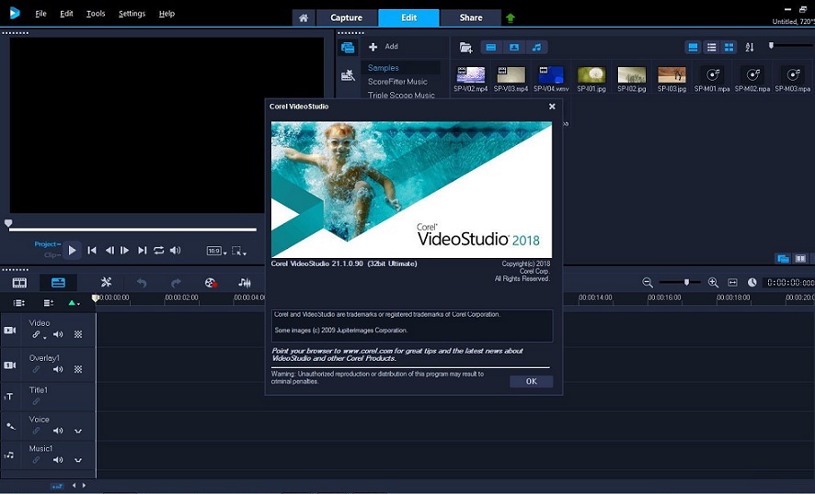Open the Media library panel icon
The image size is (815, 494).
348,49
